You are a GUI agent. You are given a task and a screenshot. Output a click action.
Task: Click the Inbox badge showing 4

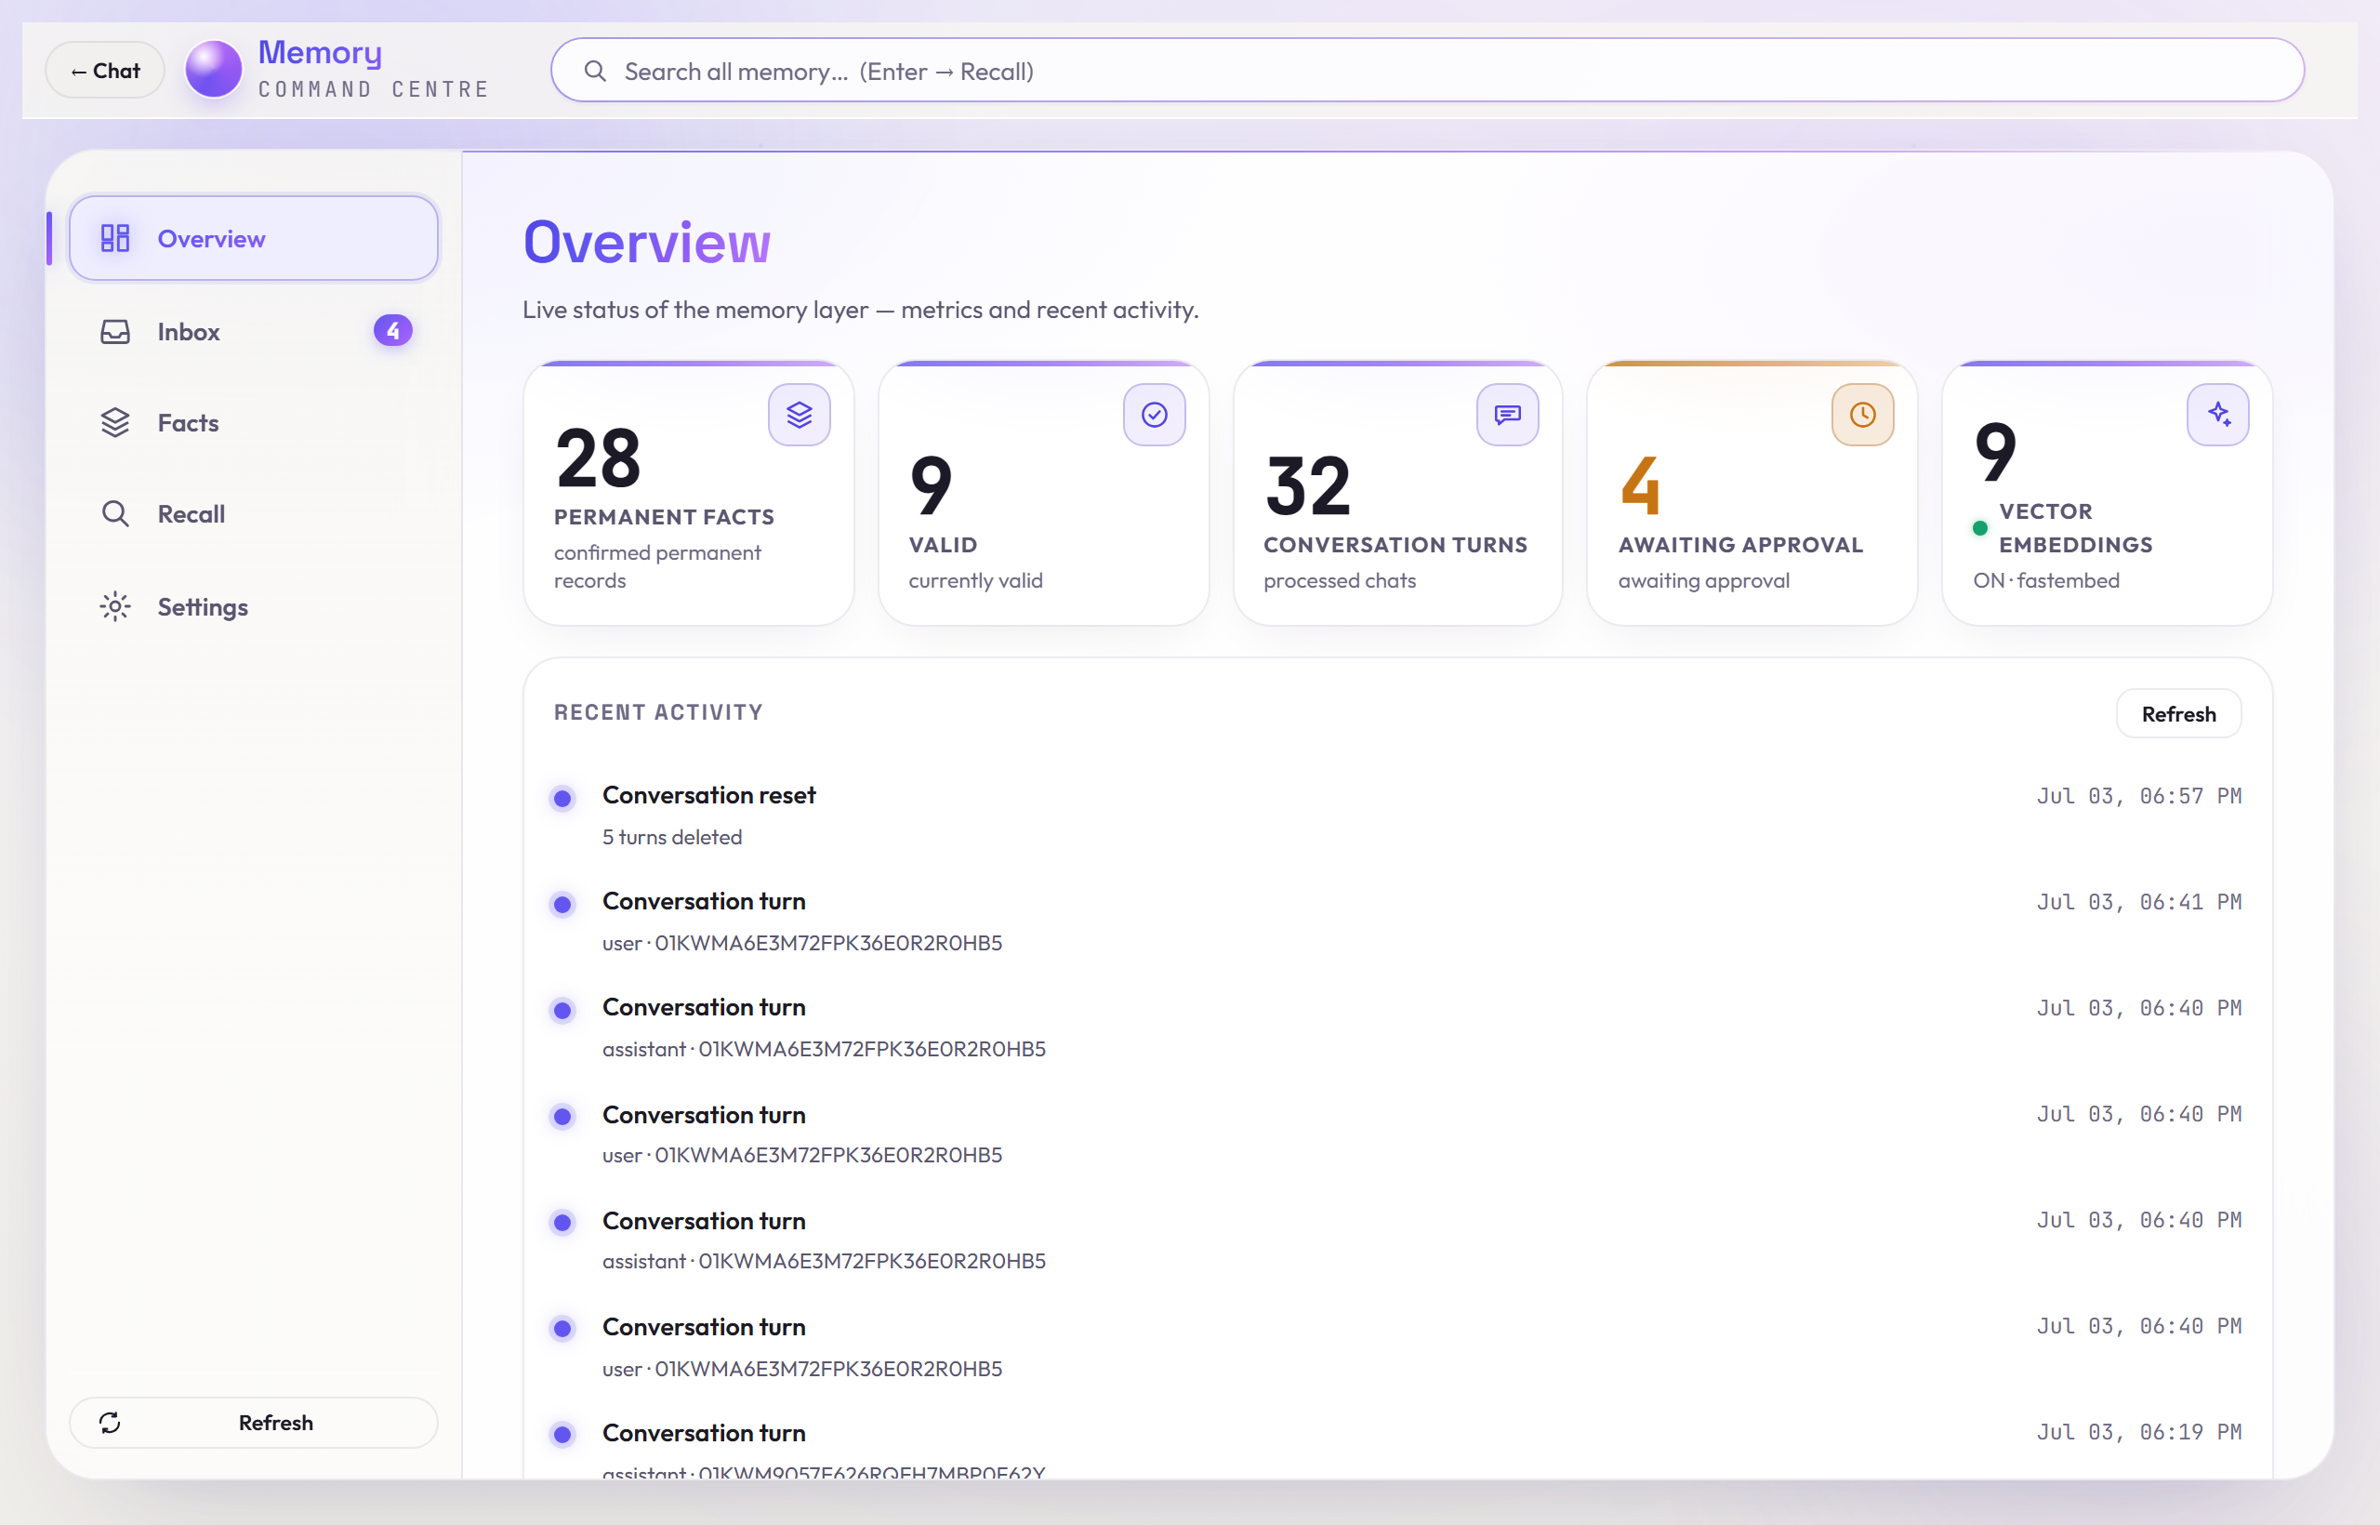pos(393,331)
